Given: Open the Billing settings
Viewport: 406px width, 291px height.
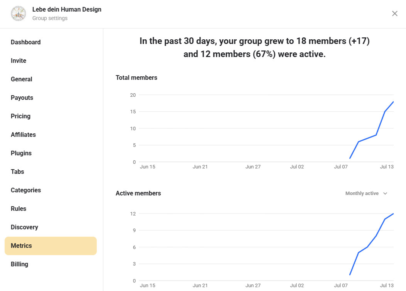Looking at the screenshot, I should [19, 264].
